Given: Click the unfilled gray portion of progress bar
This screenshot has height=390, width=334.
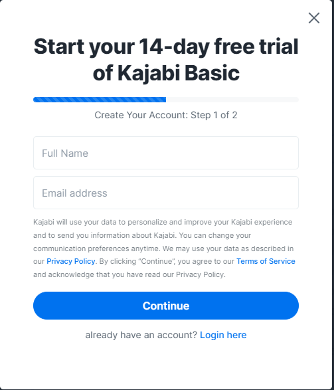Looking at the screenshot, I should tap(232, 100).
